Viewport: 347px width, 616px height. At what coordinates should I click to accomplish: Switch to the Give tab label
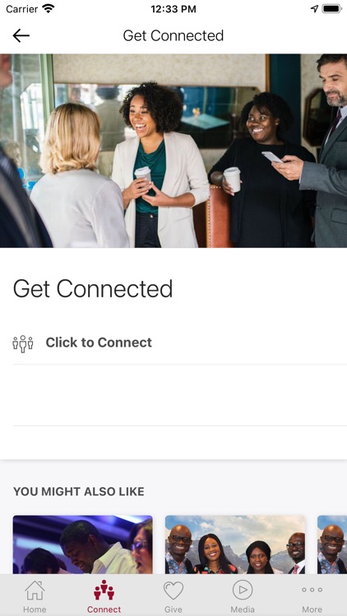coord(173,609)
